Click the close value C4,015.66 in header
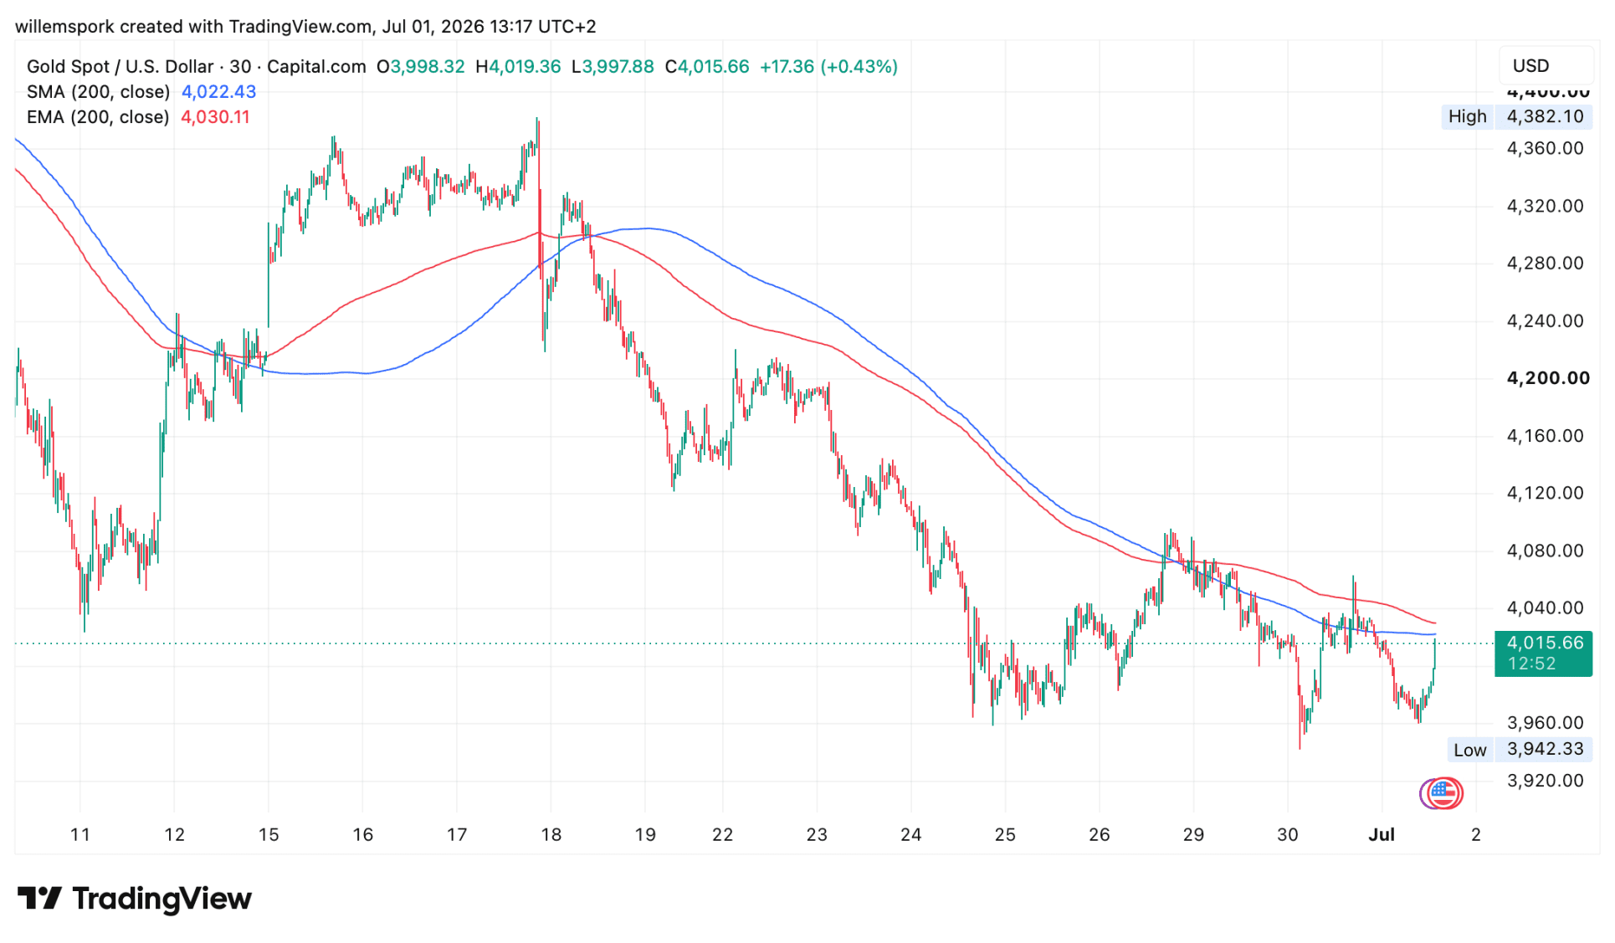The width and height of the screenshot is (1615, 943). 707,67
